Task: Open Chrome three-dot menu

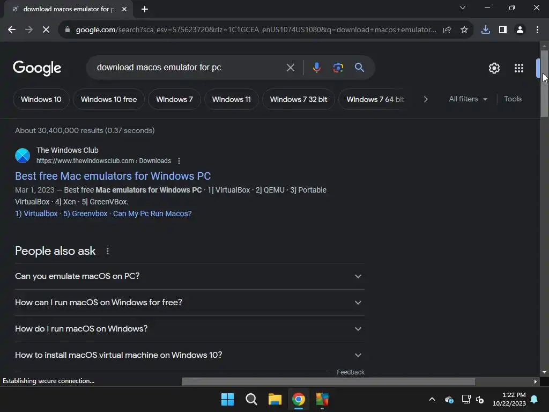Action: point(537,30)
